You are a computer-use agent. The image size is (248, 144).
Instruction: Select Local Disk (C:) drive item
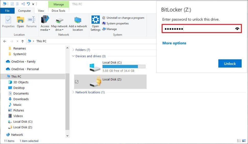(x=110, y=67)
